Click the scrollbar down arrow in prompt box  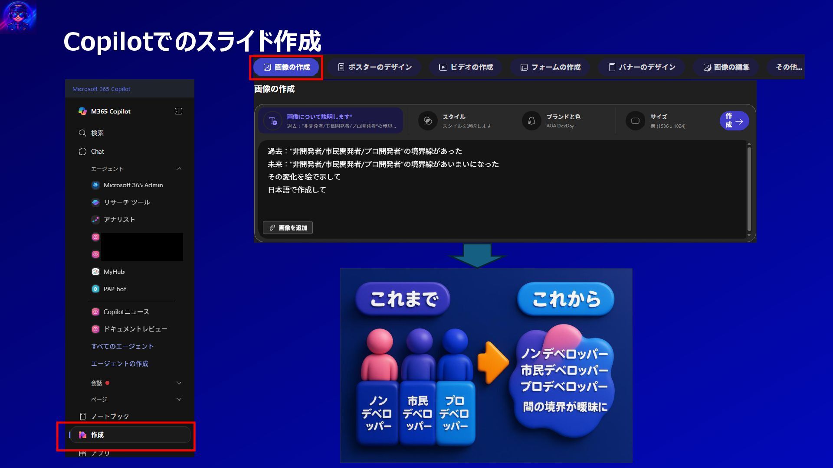749,235
